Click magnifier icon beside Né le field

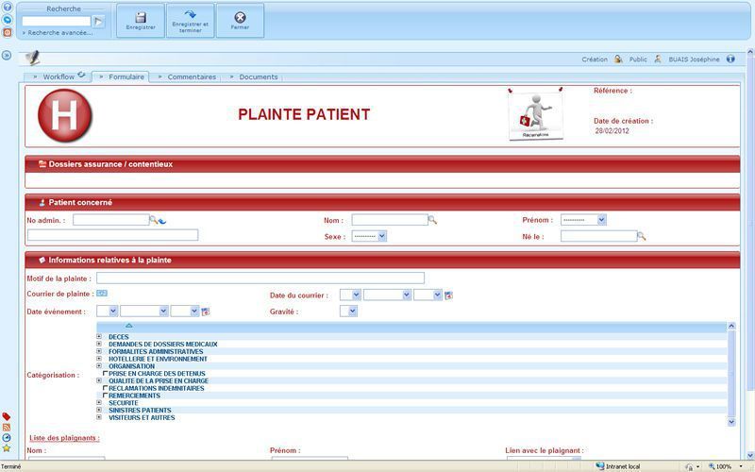(x=642, y=236)
